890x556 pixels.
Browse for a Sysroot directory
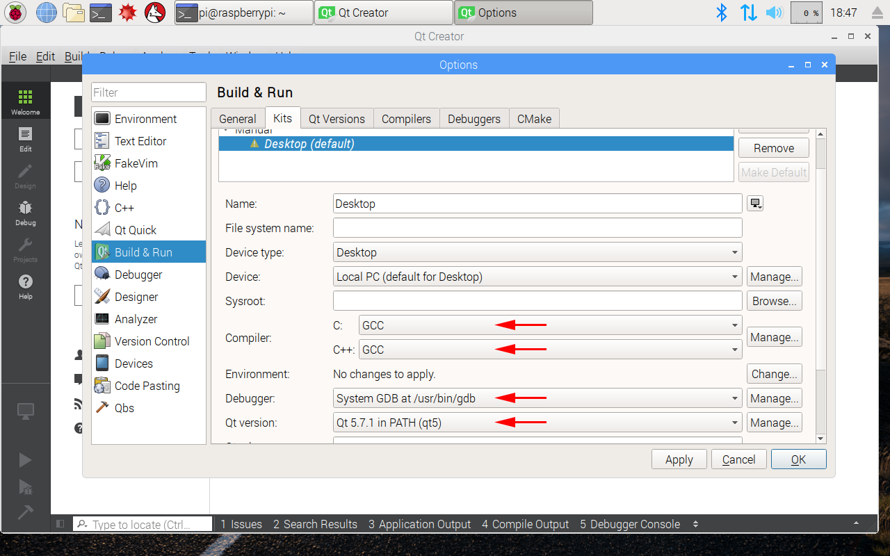coord(774,300)
